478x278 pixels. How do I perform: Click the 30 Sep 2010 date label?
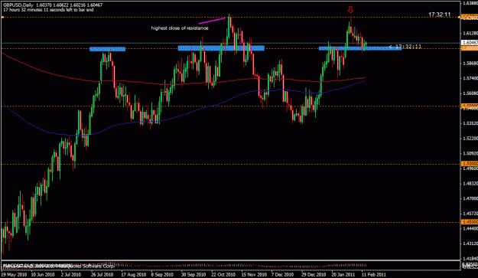coord(193,274)
